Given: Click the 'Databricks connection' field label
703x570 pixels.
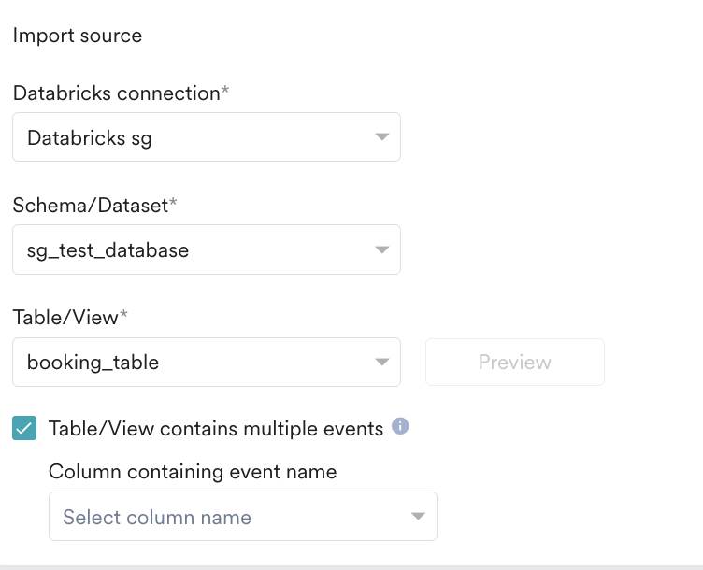Looking at the screenshot, I should pyautogui.click(x=116, y=93).
